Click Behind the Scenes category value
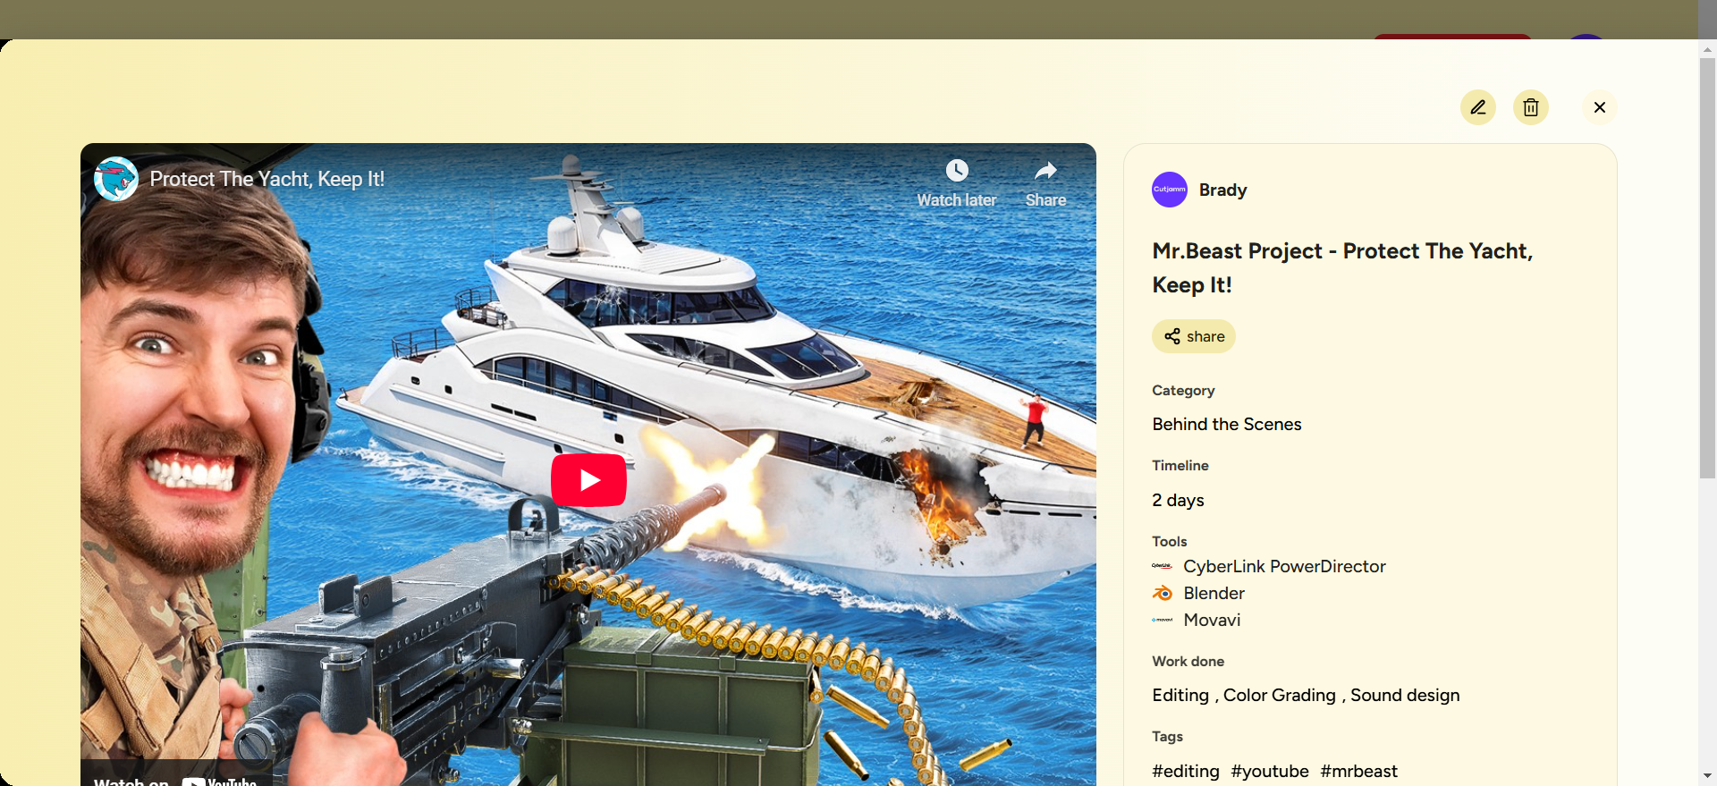The image size is (1717, 786). 1227,424
